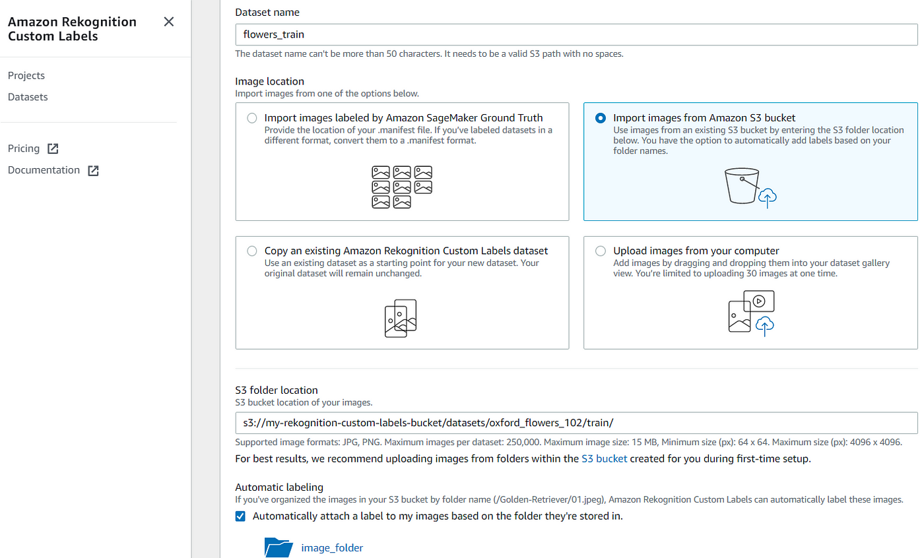Click the image grid icon in Ground Truth card
The height and width of the screenshot is (558, 924).
402,187
